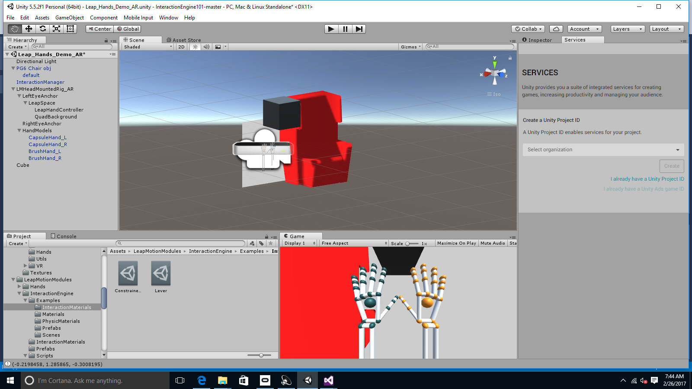Select CapsuleHand_L in Hierarchy

click(48, 137)
